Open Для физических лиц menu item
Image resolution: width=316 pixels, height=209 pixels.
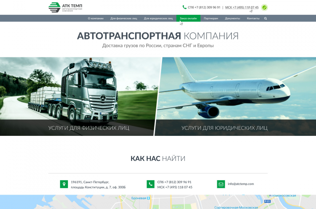pyautogui.click(x=123, y=18)
